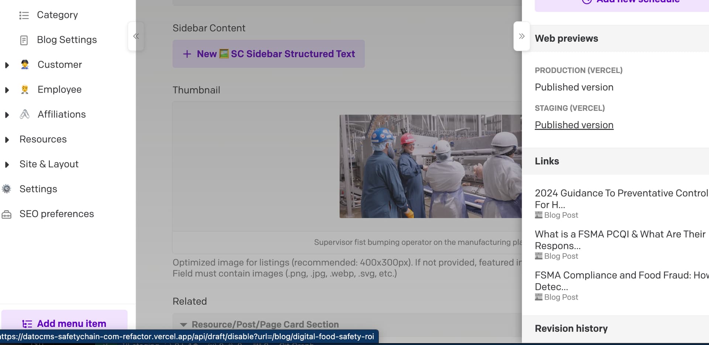Expand the Site & Layout arrow
This screenshot has width=709, height=345.
click(7, 165)
